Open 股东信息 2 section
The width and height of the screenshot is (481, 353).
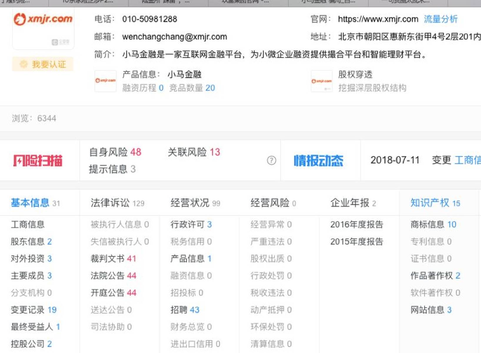[x=31, y=242]
